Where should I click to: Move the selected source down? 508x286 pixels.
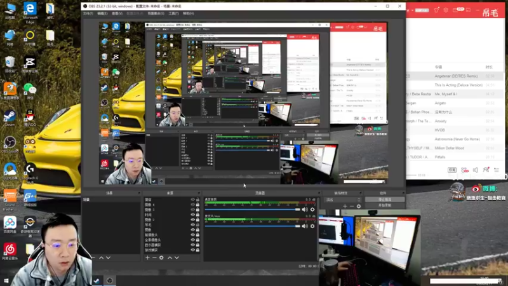point(177,258)
